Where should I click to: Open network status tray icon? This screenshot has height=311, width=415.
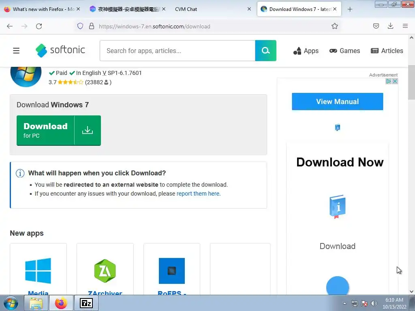pos(354,303)
